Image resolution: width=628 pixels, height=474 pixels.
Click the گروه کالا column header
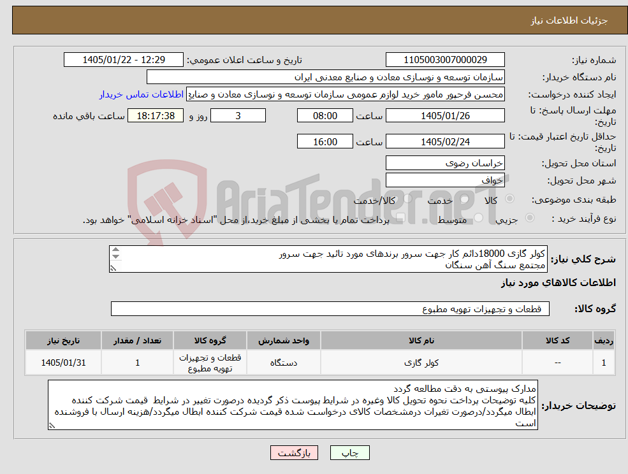(210, 340)
